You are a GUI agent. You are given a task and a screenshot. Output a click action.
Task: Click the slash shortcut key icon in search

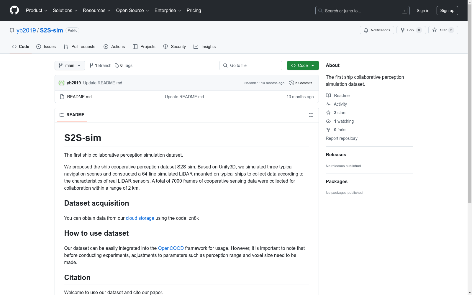pyautogui.click(x=404, y=11)
